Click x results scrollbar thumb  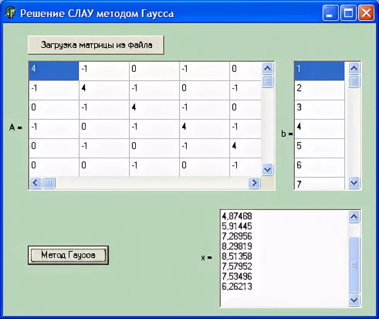354,265
